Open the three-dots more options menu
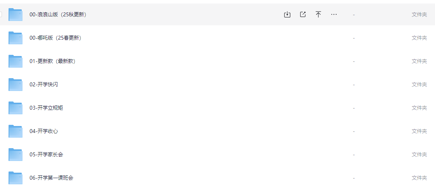 pos(334,14)
